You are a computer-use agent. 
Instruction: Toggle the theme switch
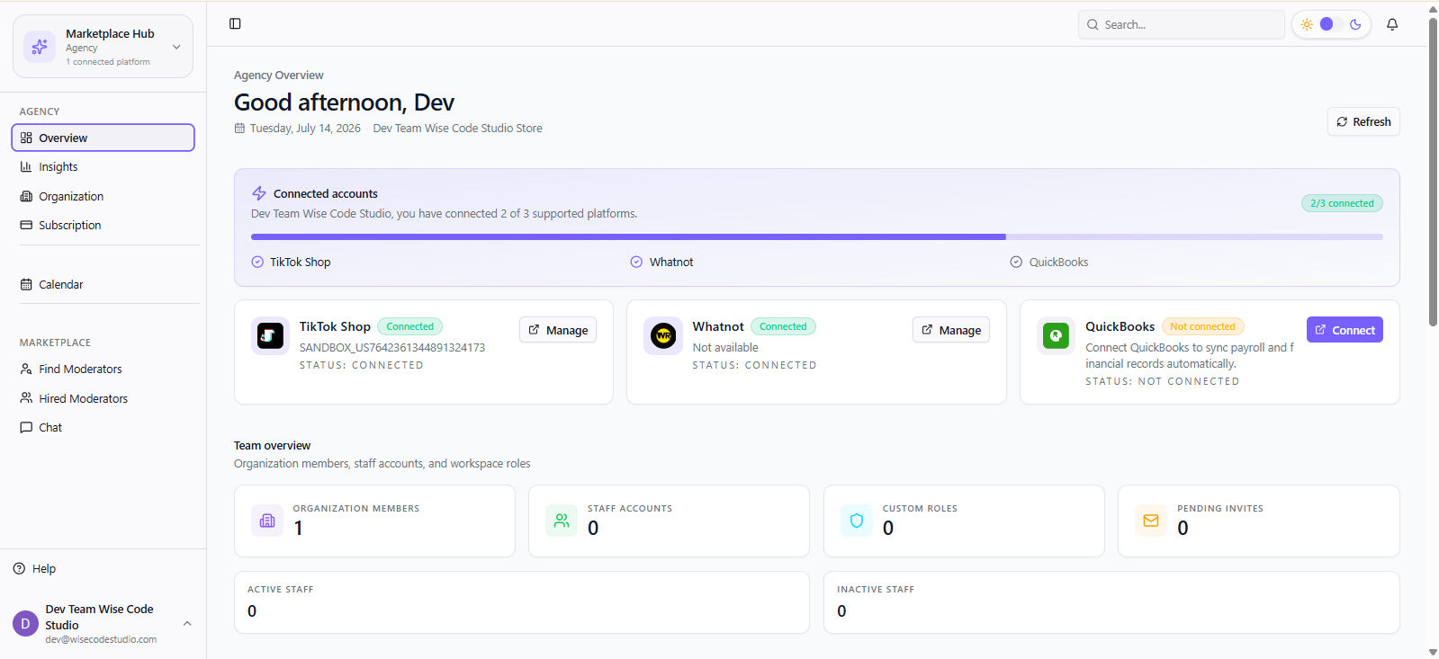click(x=1331, y=24)
